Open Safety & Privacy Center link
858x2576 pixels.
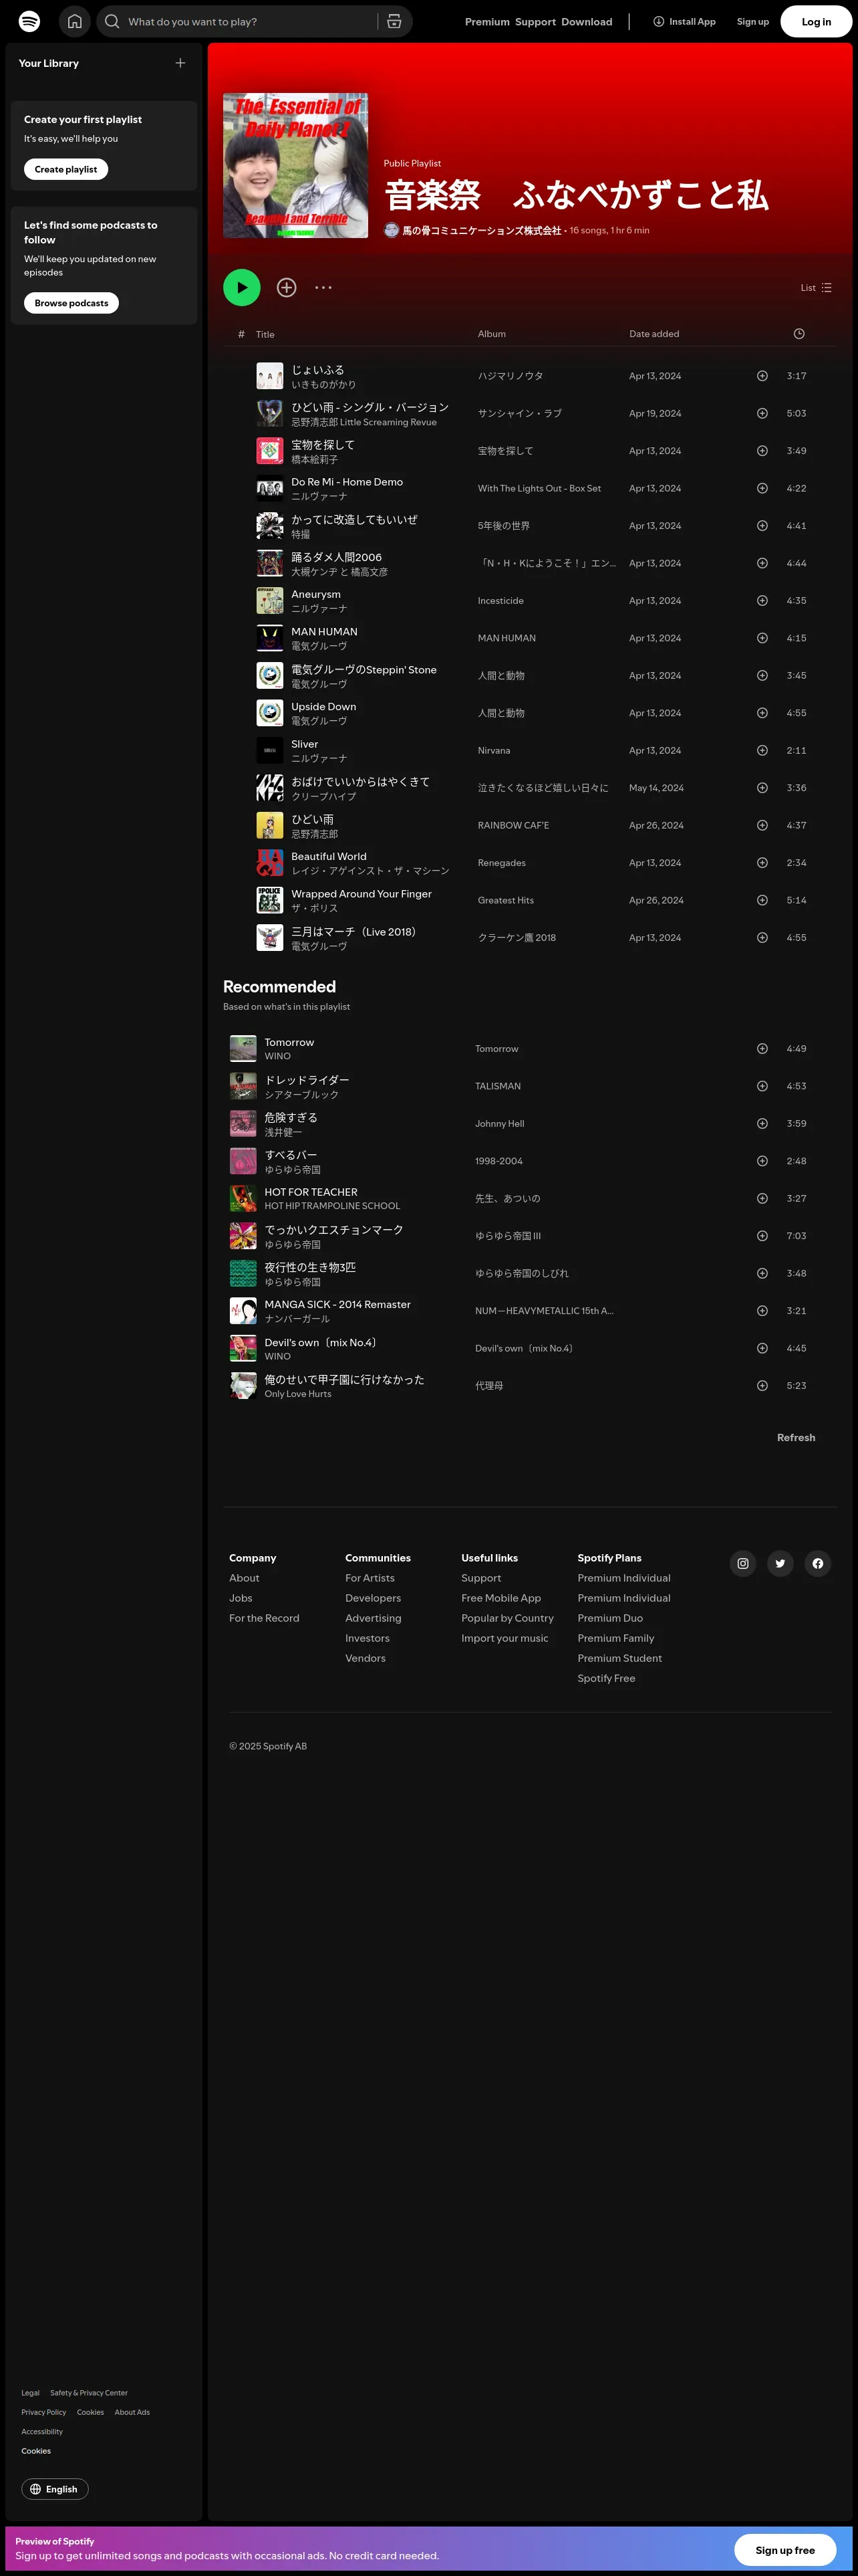click(x=89, y=2393)
